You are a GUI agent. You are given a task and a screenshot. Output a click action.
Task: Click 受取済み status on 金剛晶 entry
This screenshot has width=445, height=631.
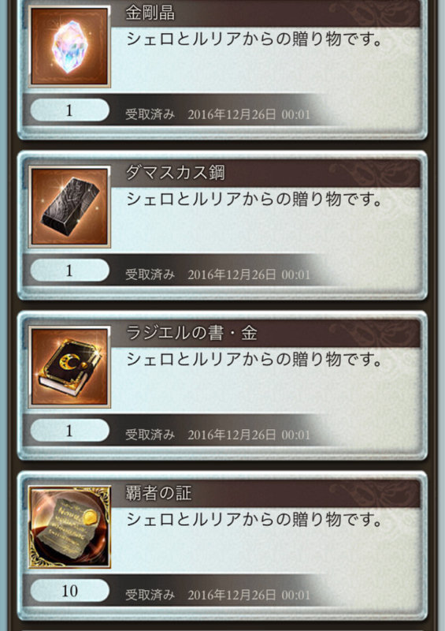tap(150, 114)
